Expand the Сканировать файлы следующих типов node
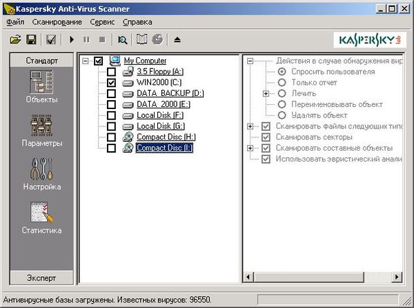 [x=250, y=126]
